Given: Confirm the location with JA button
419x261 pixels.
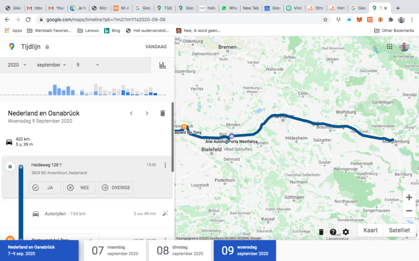Looking at the screenshot, I should pos(45,188).
